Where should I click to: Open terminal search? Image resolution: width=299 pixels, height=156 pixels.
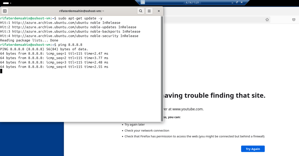pyautogui.click(x=141, y=11)
